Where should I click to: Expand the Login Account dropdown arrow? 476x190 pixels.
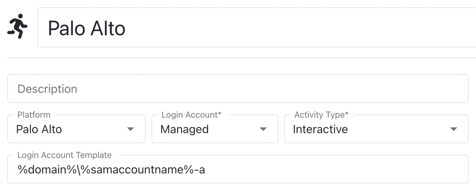(x=263, y=129)
